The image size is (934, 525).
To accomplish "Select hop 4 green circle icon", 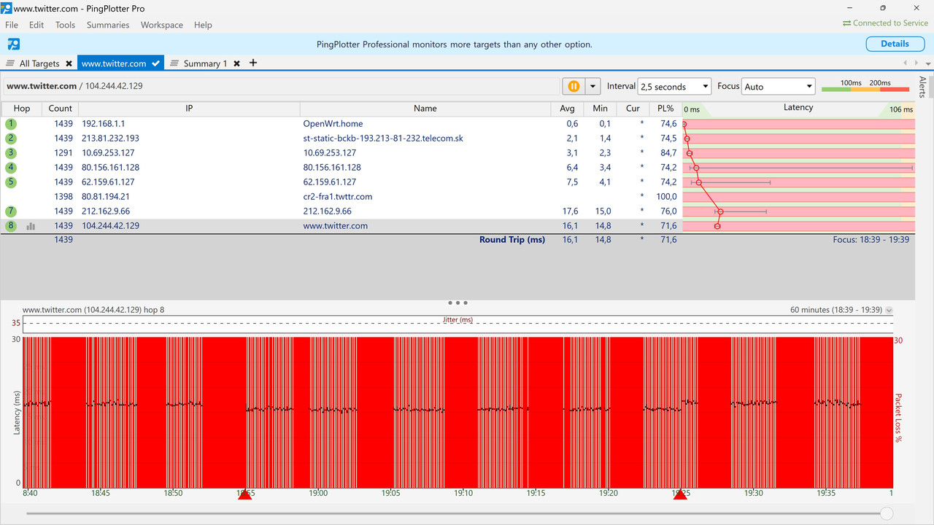I will (11, 168).
